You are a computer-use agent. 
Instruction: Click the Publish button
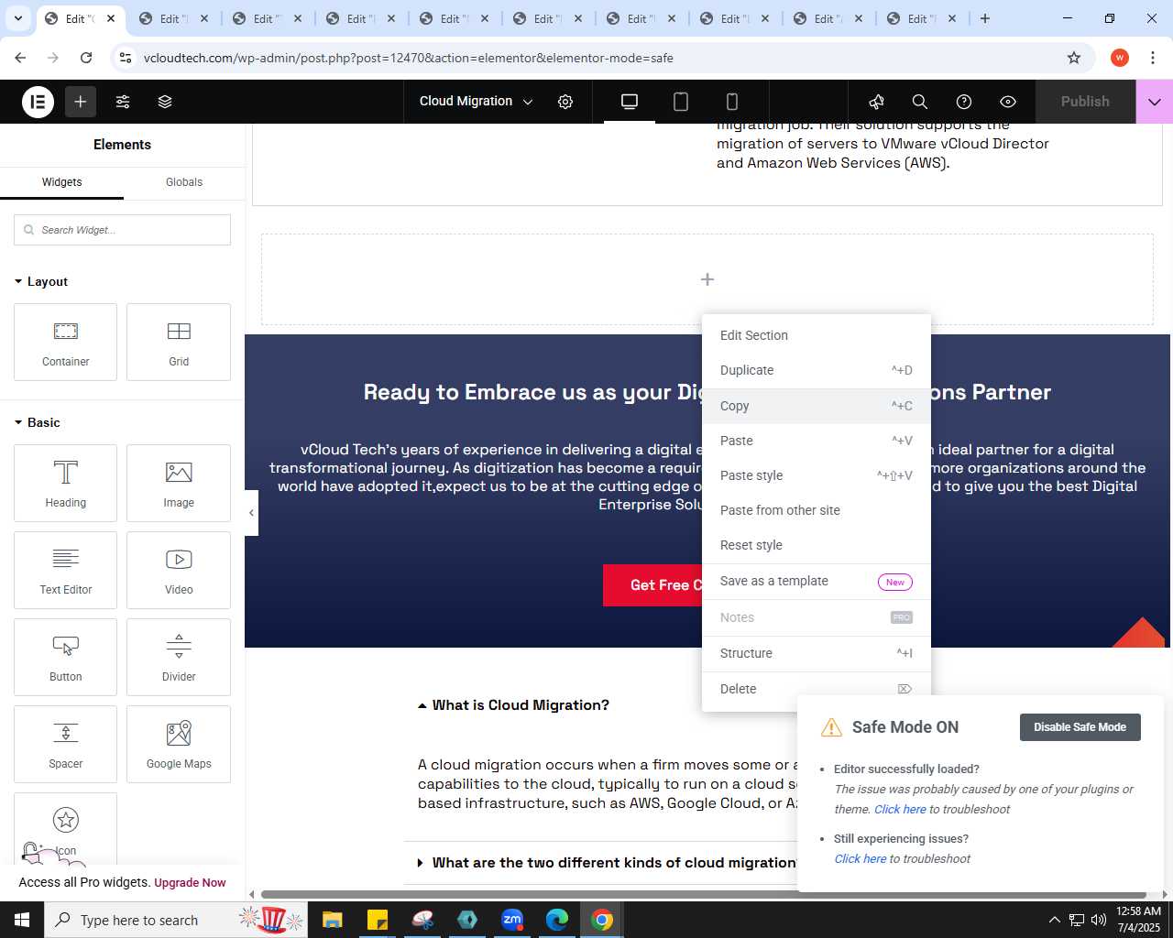click(1086, 102)
